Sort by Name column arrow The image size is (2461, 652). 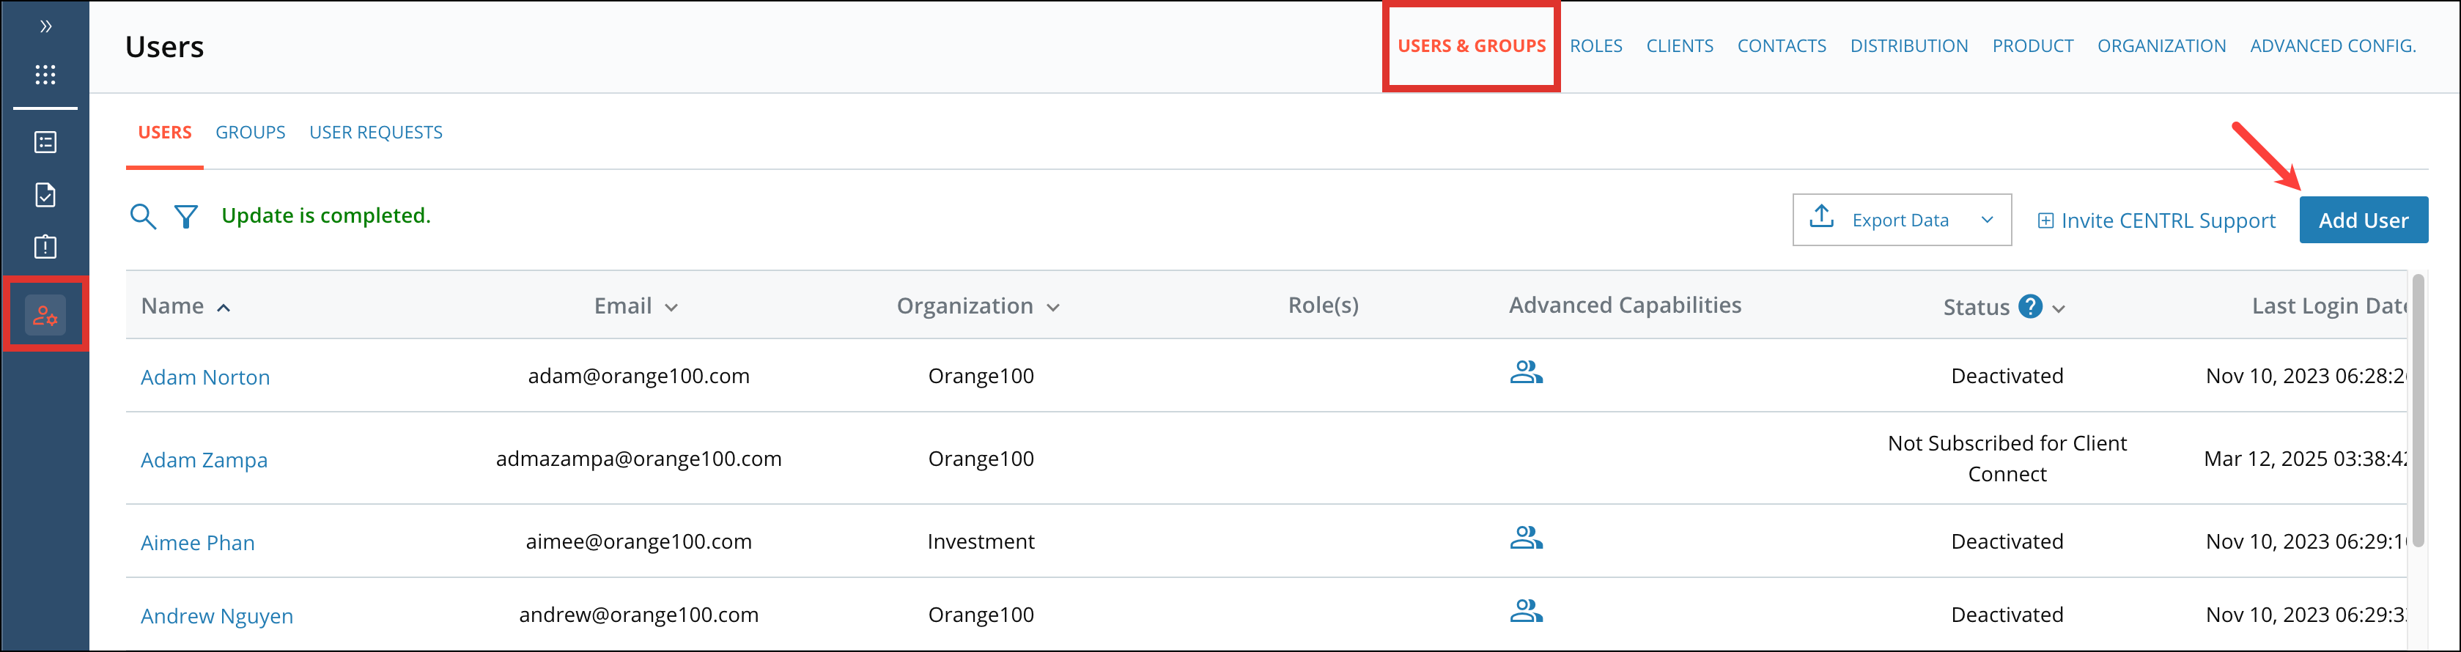tap(224, 308)
